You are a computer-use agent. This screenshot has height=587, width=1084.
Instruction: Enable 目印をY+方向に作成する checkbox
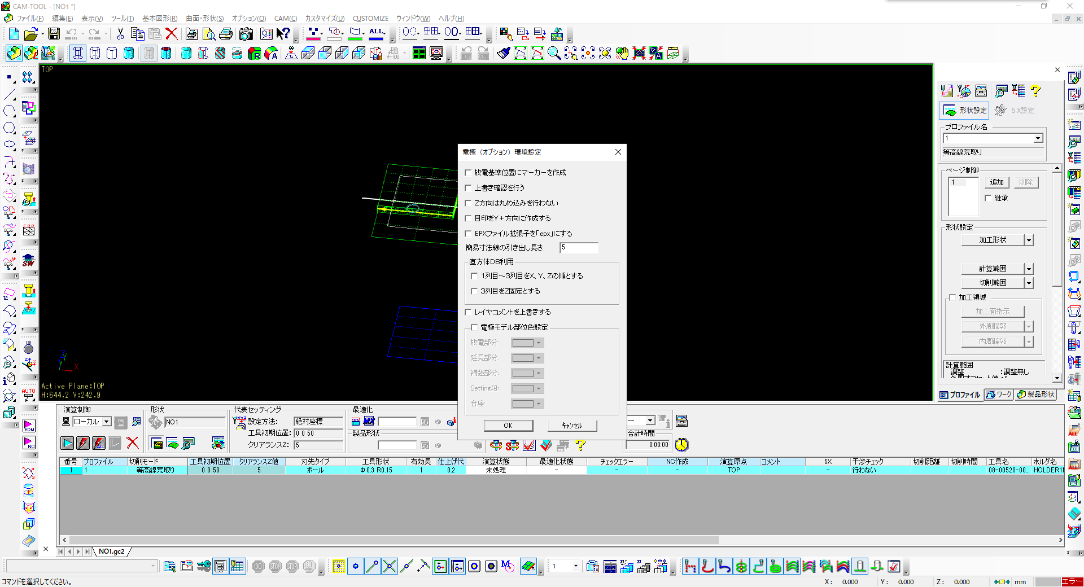point(468,218)
